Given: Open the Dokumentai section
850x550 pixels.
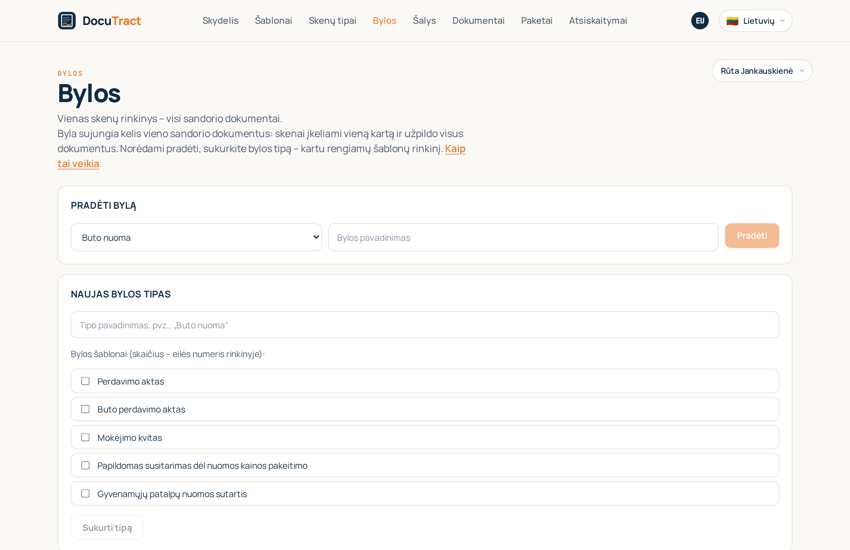Looking at the screenshot, I should (x=478, y=20).
